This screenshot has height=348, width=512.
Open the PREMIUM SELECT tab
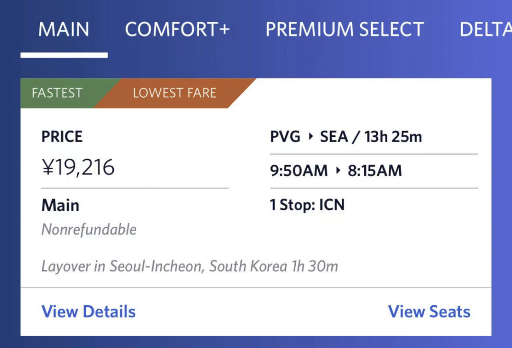pyautogui.click(x=345, y=29)
